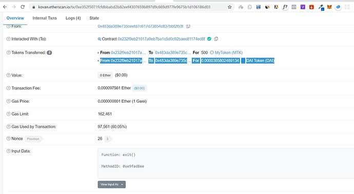354x194 pixels.
Task: Click the Position label badge
Action: tap(33, 139)
